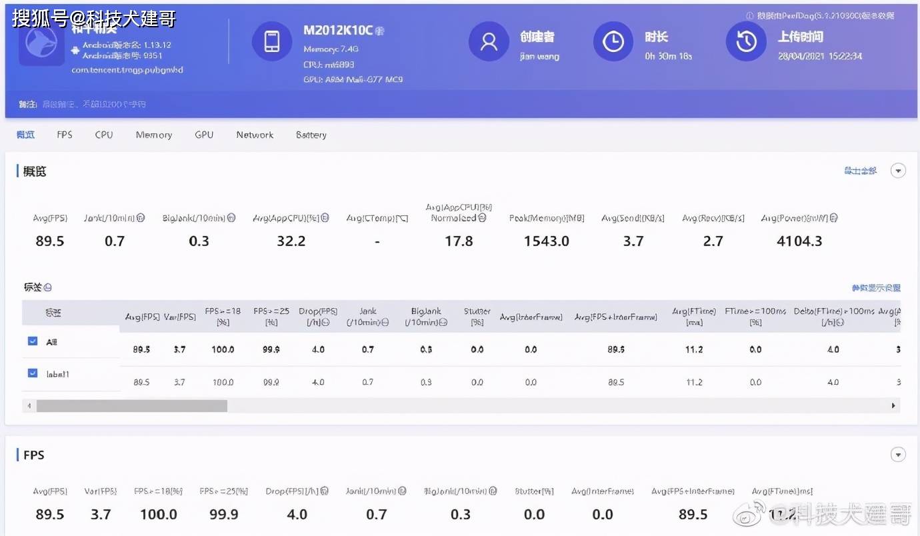
Task: Click the history icon beside 上传时间
Action: point(746,41)
